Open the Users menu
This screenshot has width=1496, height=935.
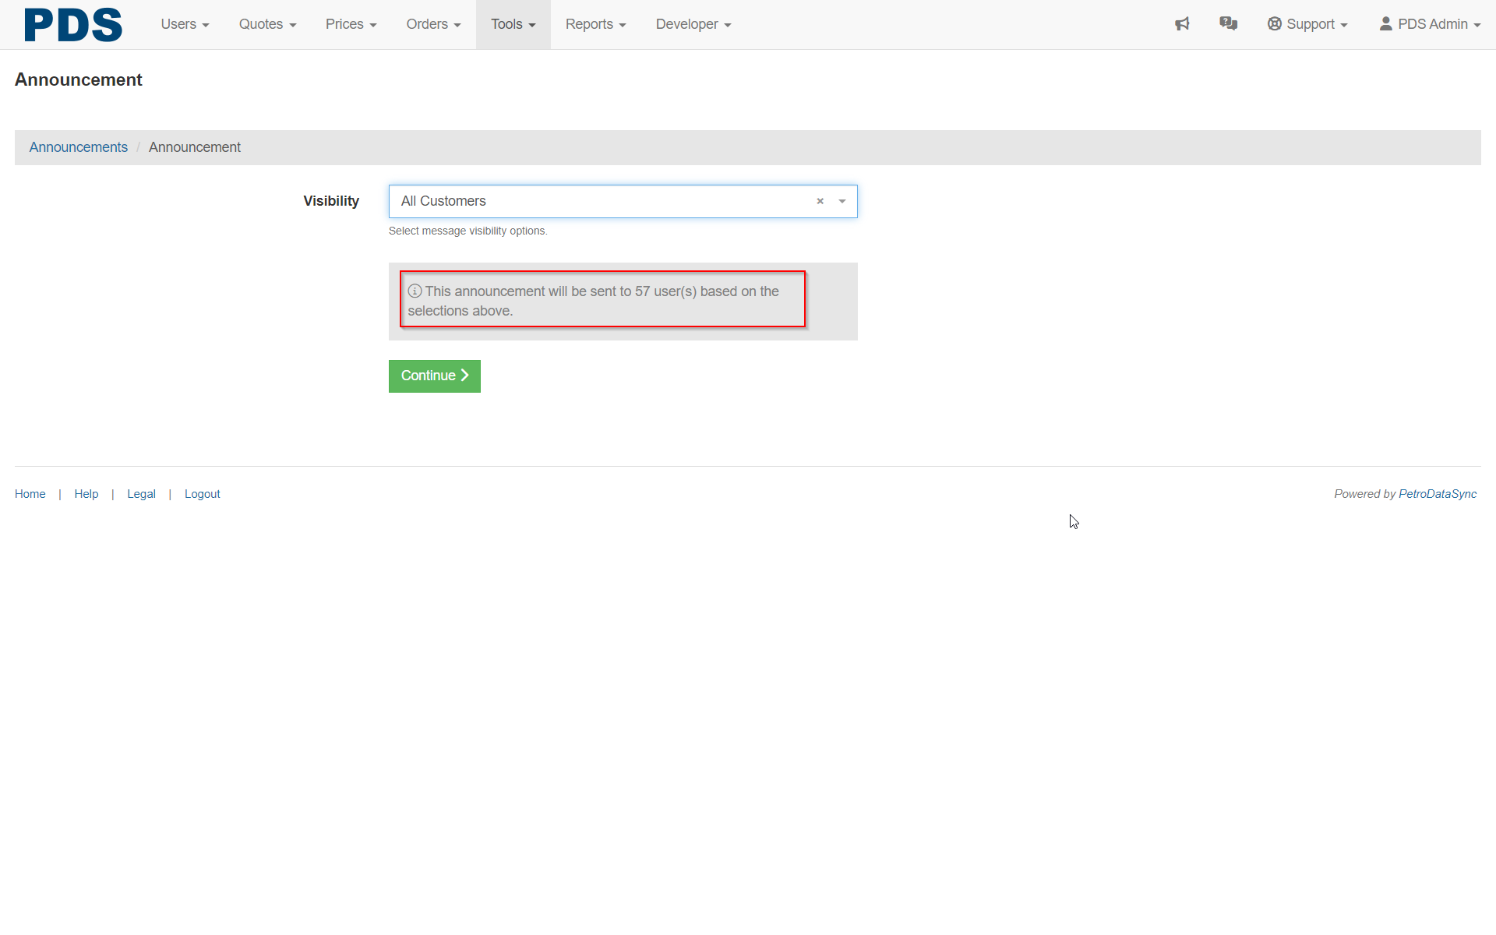(x=185, y=24)
